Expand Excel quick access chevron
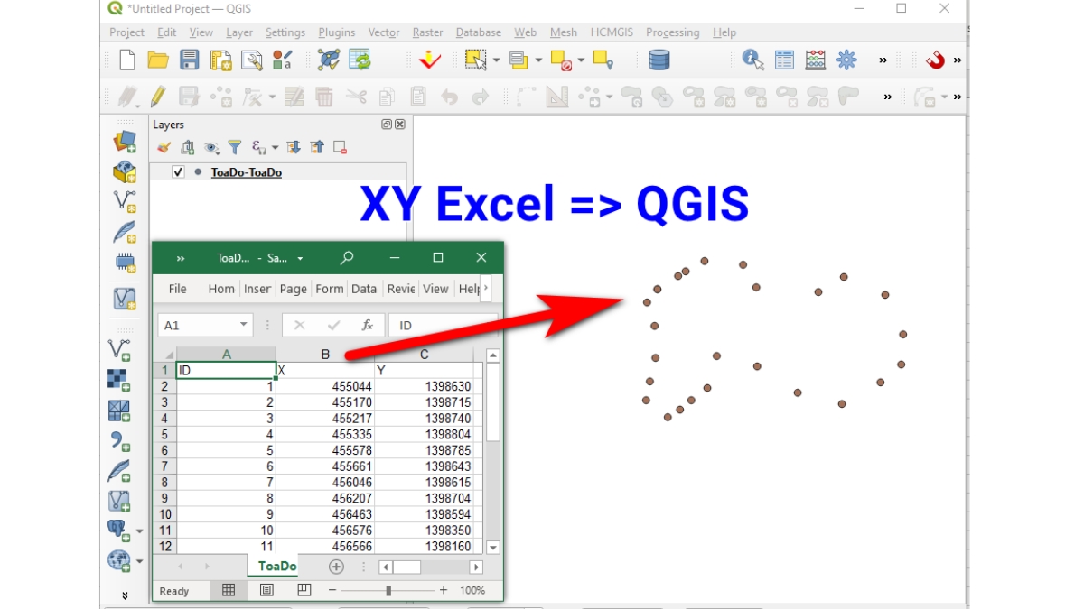This screenshot has height=609, width=1084. [x=181, y=258]
